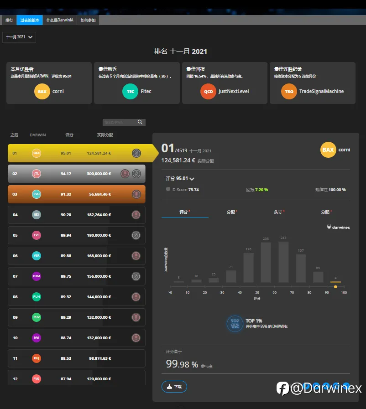Click the TRO avatar in 最佳连胜纪录 card
The width and height of the screenshot is (366, 409).
(289, 92)
